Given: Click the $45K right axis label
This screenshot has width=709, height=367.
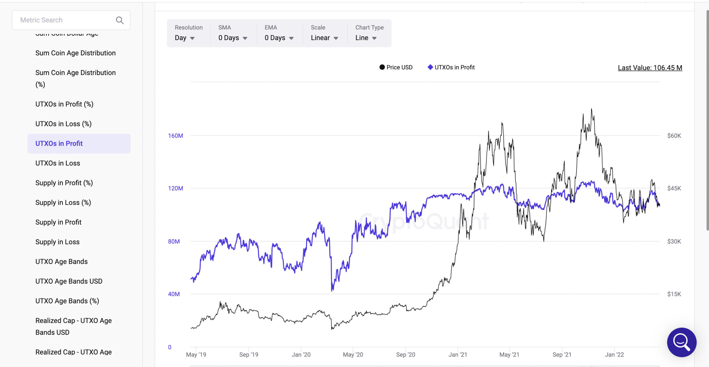Looking at the screenshot, I should pyautogui.click(x=674, y=188).
